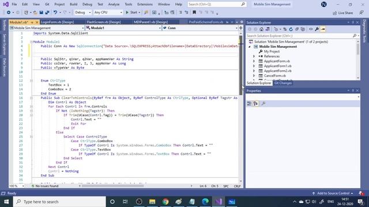The image size is (369, 207).
Task: Click the Undo arrow icon
Action: [55, 13]
